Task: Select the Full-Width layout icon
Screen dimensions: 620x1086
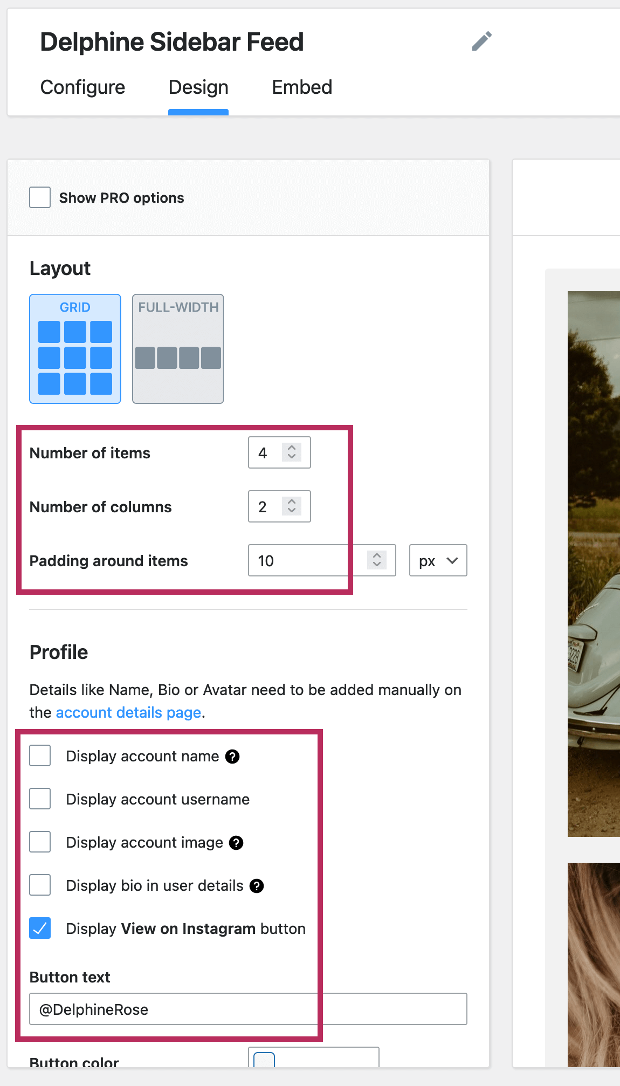Action: pos(178,349)
